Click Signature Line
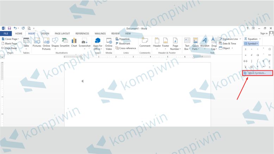Screen dimensions: 274x154 (x=229, y=39)
